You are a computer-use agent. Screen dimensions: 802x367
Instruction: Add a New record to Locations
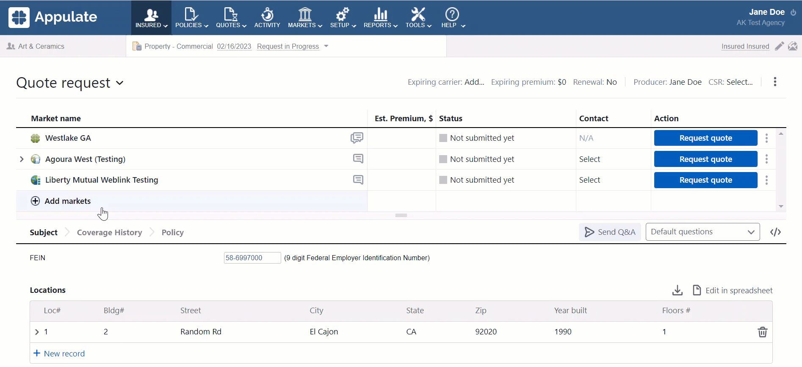(x=59, y=353)
